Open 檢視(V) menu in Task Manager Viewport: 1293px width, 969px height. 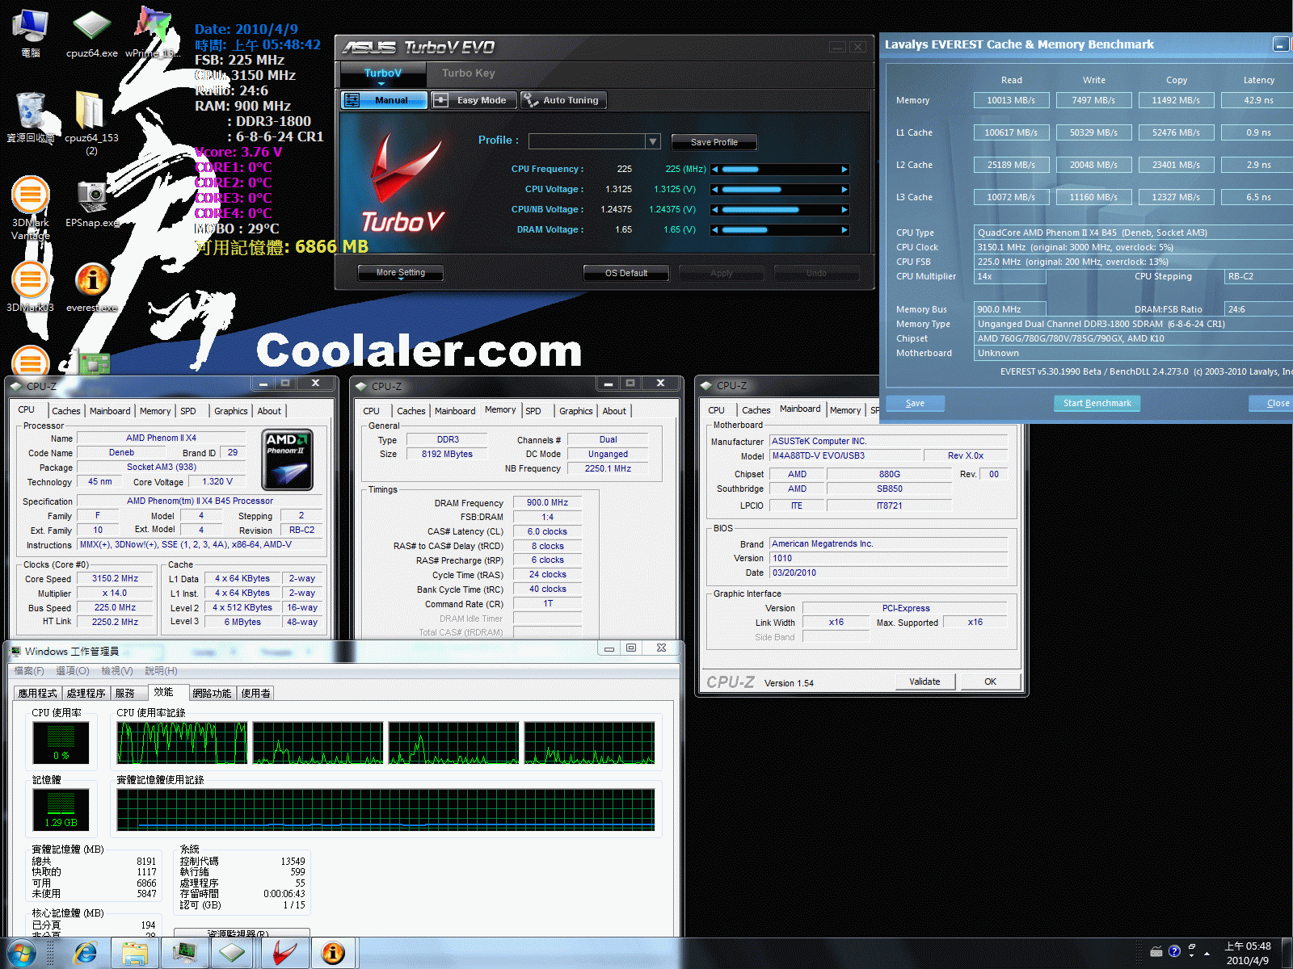pyautogui.click(x=117, y=671)
